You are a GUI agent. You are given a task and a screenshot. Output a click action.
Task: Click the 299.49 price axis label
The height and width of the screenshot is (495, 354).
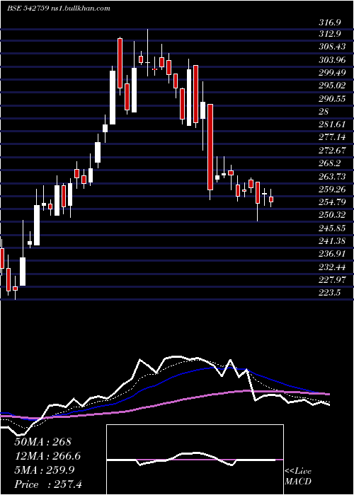(x=332, y=73)
